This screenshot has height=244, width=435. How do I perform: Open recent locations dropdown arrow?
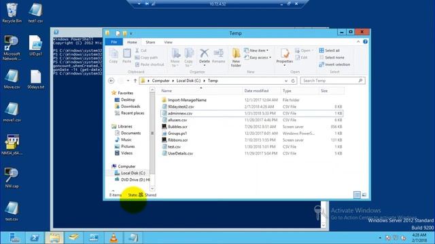point(128,81)
